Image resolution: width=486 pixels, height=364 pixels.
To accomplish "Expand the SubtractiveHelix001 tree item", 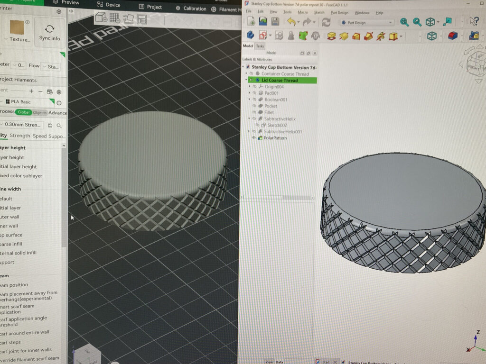I will tap(249, 131).
